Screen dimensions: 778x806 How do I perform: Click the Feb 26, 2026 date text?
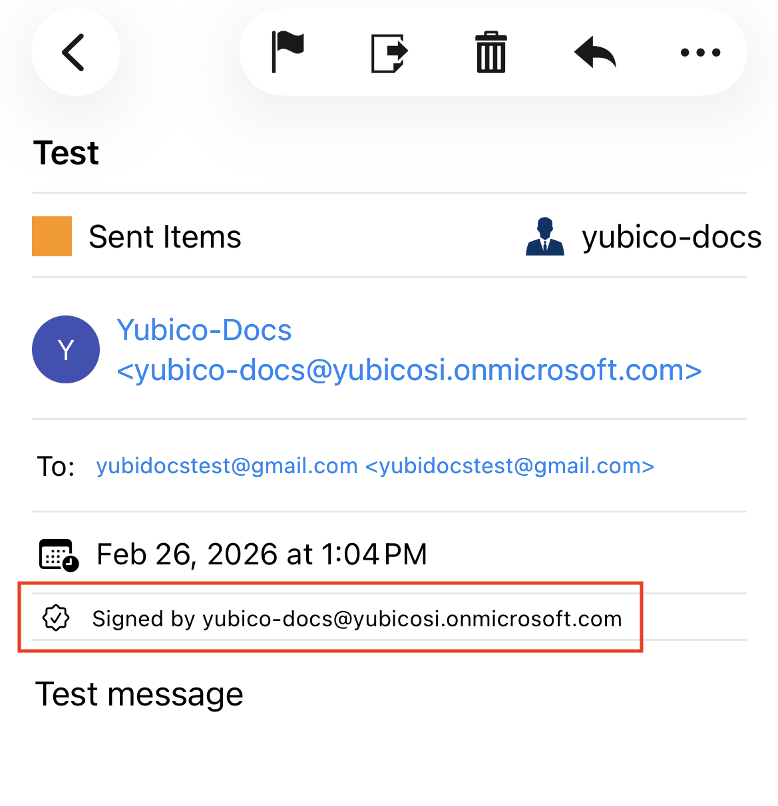point(262,554)
